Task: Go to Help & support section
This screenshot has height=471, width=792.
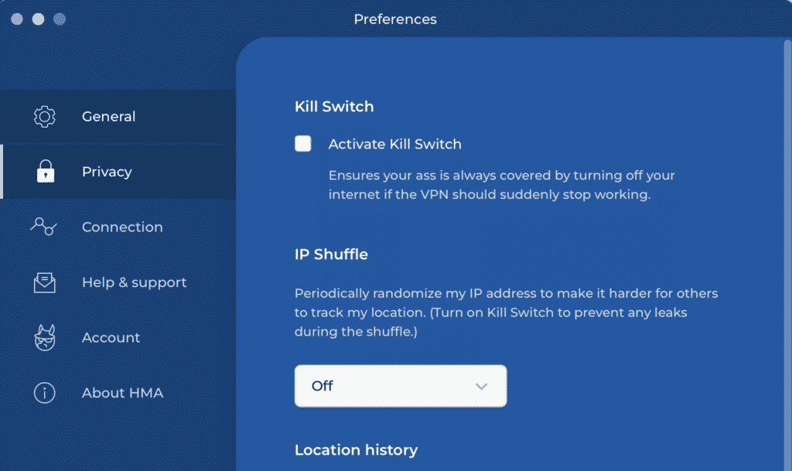Action: (x=118, y=282)
